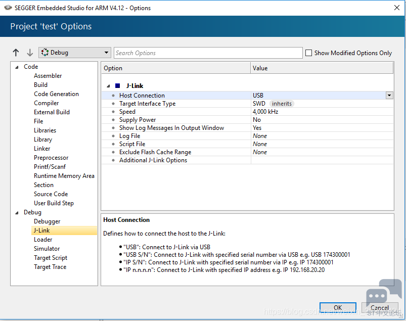Select Compiler tree item
This screenshot has height=321, width=406.
click(x=47, y=103)
